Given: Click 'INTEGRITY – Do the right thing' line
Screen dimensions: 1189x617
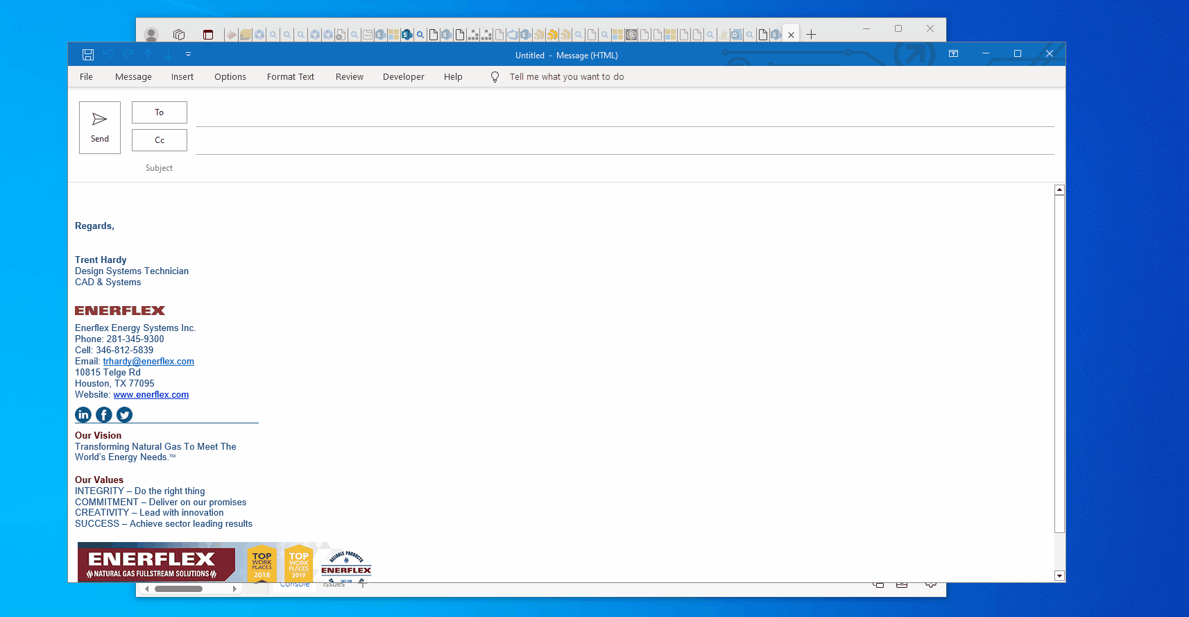Looking at the screenshot, I should pyautogui.click(x=140, y=491).
